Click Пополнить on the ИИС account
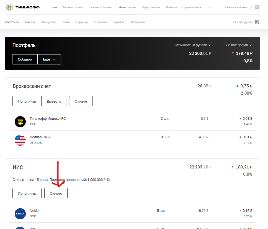 pyautogui.click(x=27, y=193)
